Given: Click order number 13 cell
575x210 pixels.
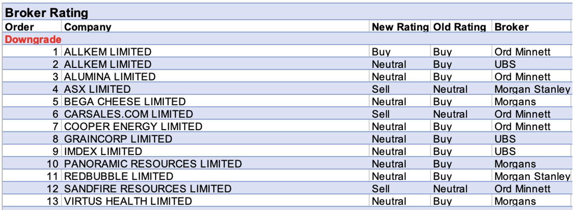Looking at the screenshot, I should tap(52, 201).
